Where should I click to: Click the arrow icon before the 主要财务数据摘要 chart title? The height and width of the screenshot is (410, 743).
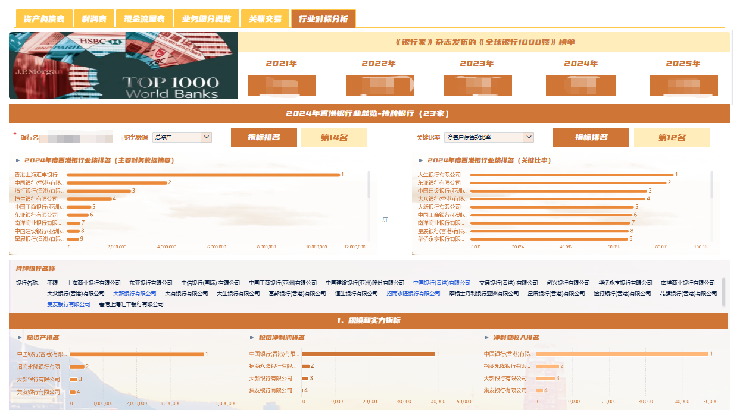coord(18,160)
